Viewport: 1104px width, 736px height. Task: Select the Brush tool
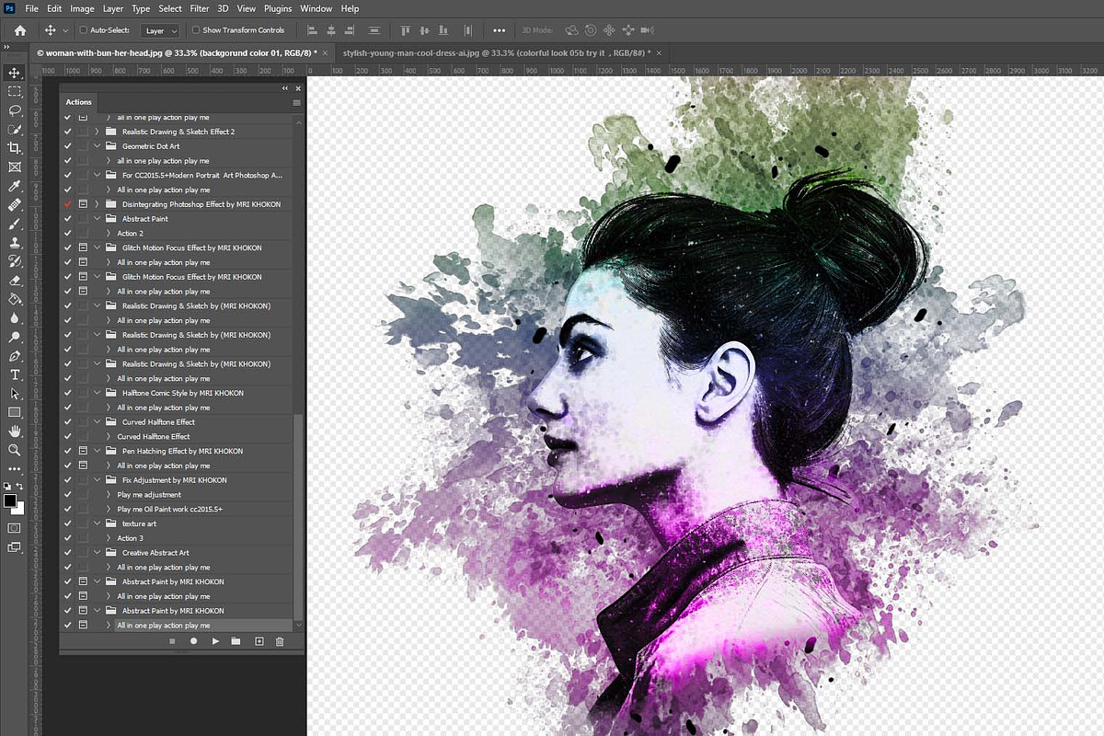tap(15, 224)
